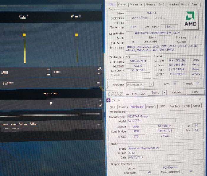Open the Memory tab in upper CPU-Z window
This screenshot has height=176, width=207.
click(x=150, y=5)
